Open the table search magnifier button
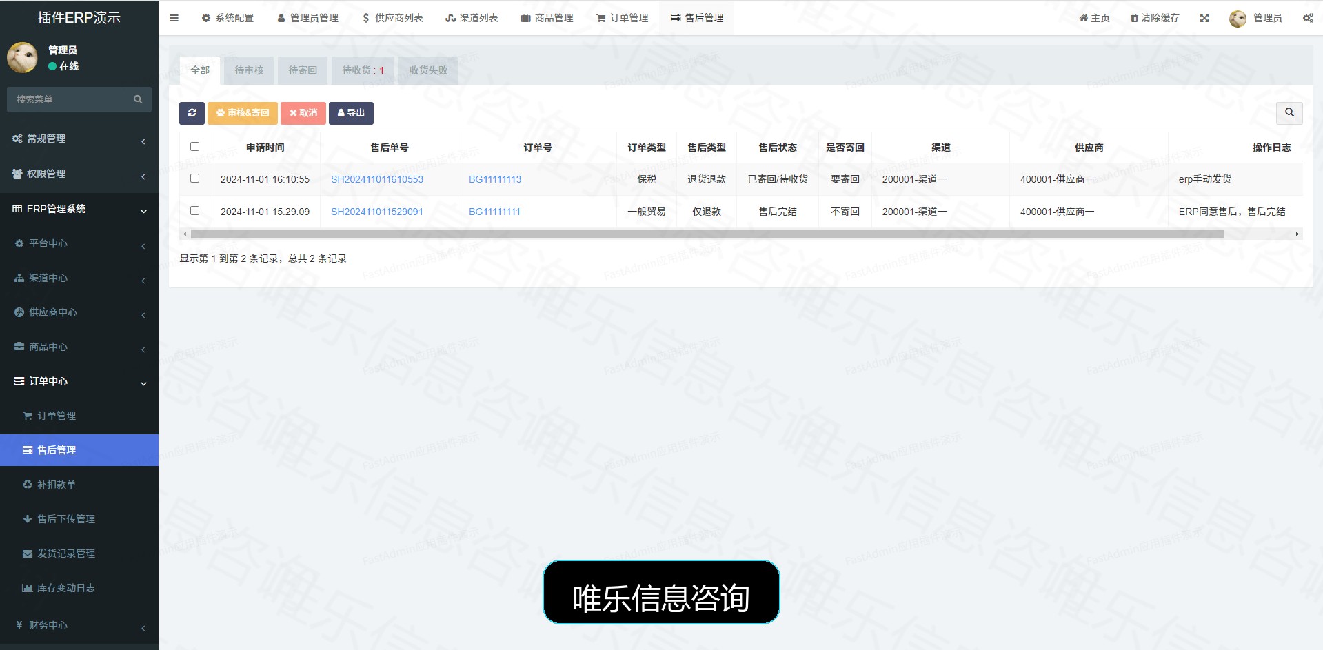Image resolution: width=1323 pixels, height=650 pixels. (x=1289, y=112)
